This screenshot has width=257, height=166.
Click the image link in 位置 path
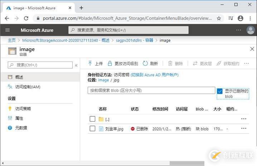tap(103, 80)
